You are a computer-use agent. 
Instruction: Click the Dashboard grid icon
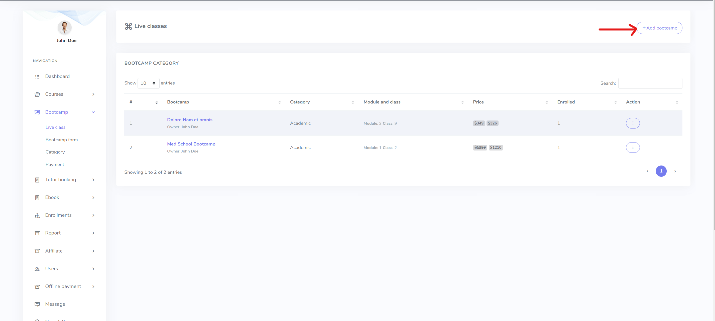37,77
